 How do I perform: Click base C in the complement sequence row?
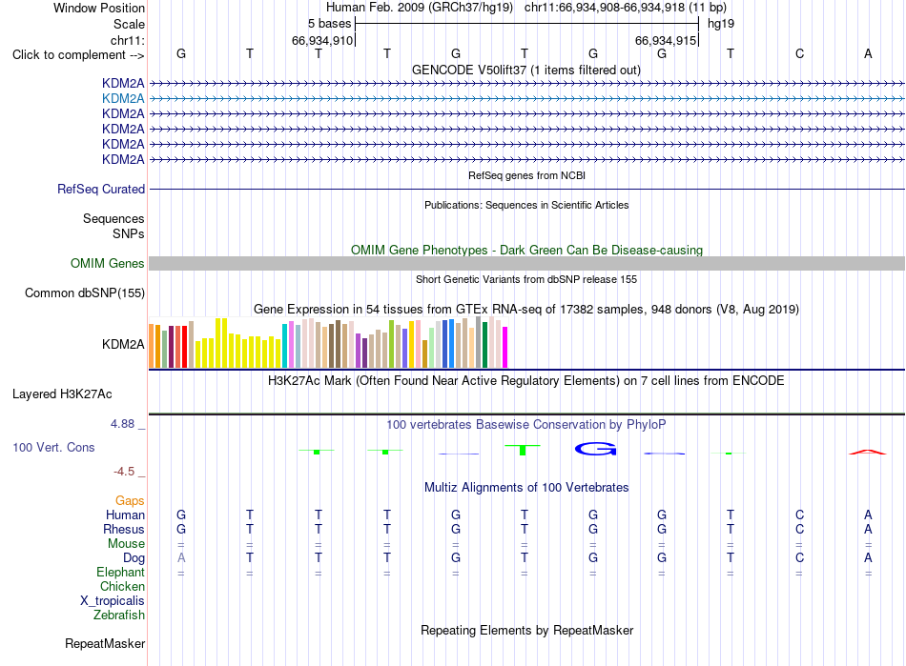[x=799, y=53]
